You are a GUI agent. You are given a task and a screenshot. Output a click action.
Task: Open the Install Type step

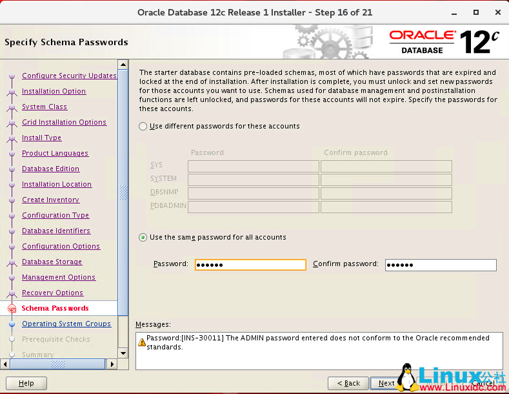(41, 138)
